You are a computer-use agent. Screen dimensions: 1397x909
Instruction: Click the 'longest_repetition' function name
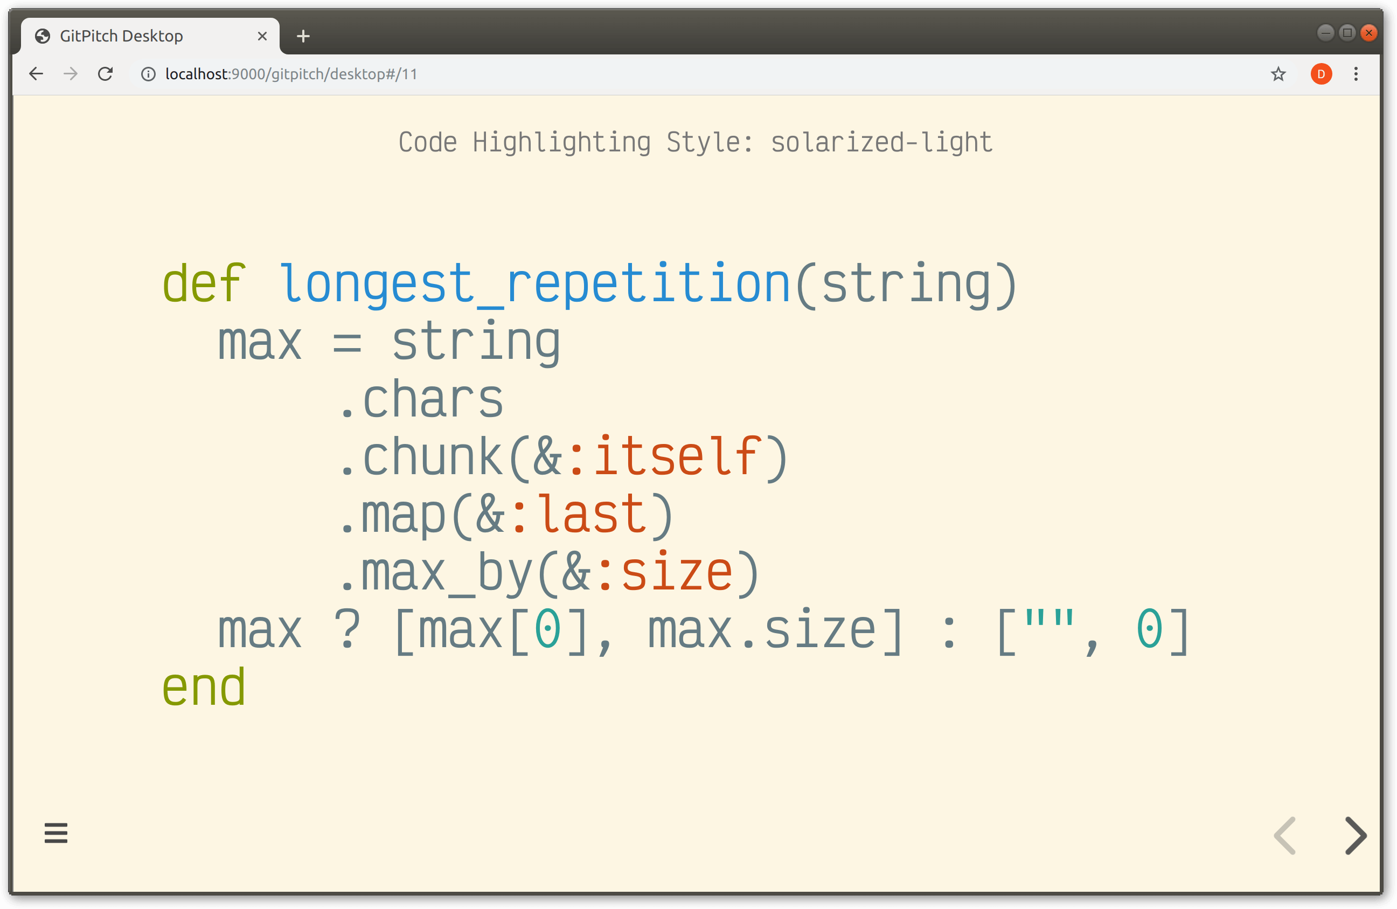[536, 285]
